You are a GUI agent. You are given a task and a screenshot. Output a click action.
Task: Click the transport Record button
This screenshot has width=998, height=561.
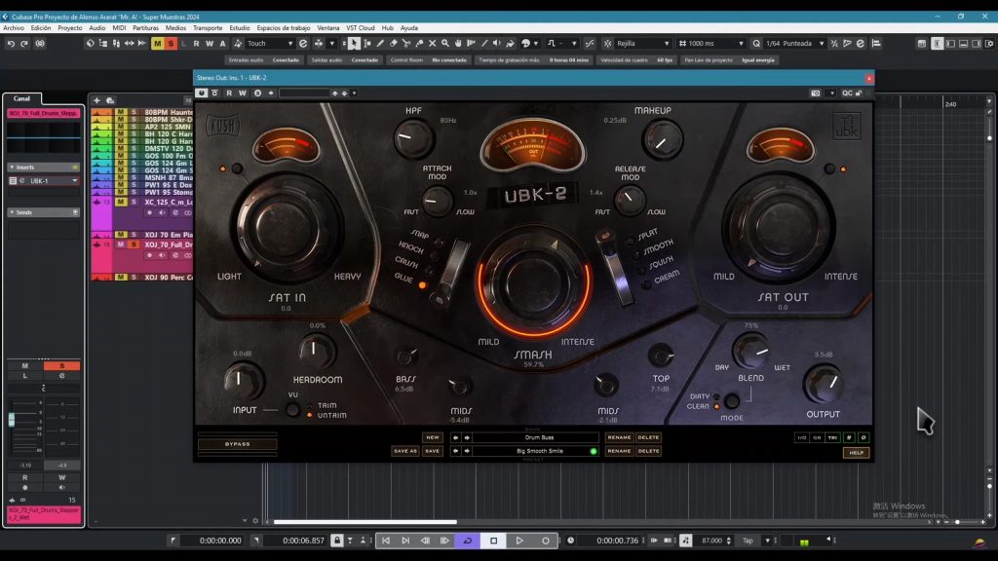pos(546,540)
